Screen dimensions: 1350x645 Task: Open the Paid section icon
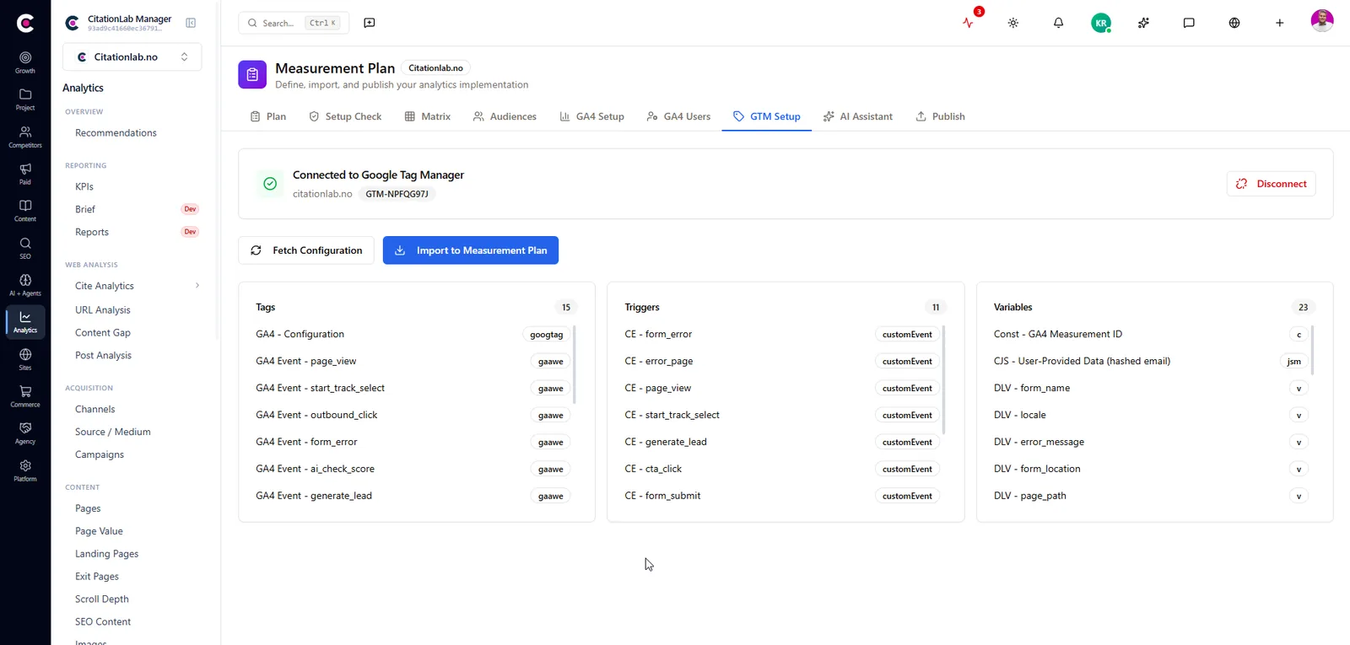pyautogui.click(x=25, y=174)
